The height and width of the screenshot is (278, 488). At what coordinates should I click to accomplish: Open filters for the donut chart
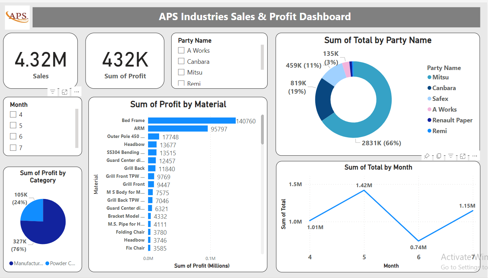(451, 156)
